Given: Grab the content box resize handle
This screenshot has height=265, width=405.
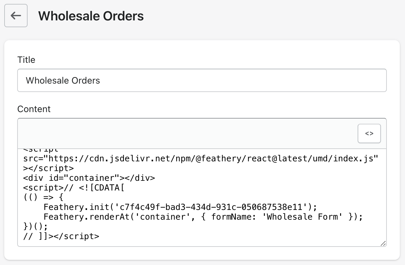Looking at the screenshot, I should pyautogui.click(x=383, y=244).
